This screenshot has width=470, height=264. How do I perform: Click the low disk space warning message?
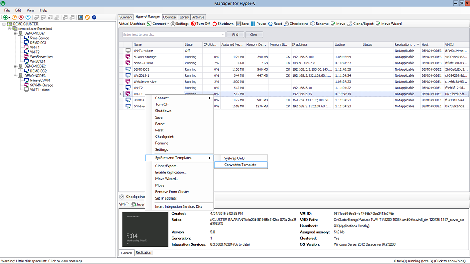(42, 261)
